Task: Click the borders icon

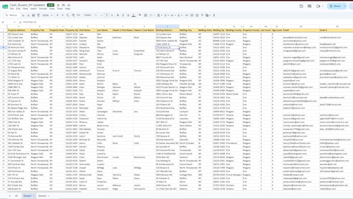Action: click(146, 15)
